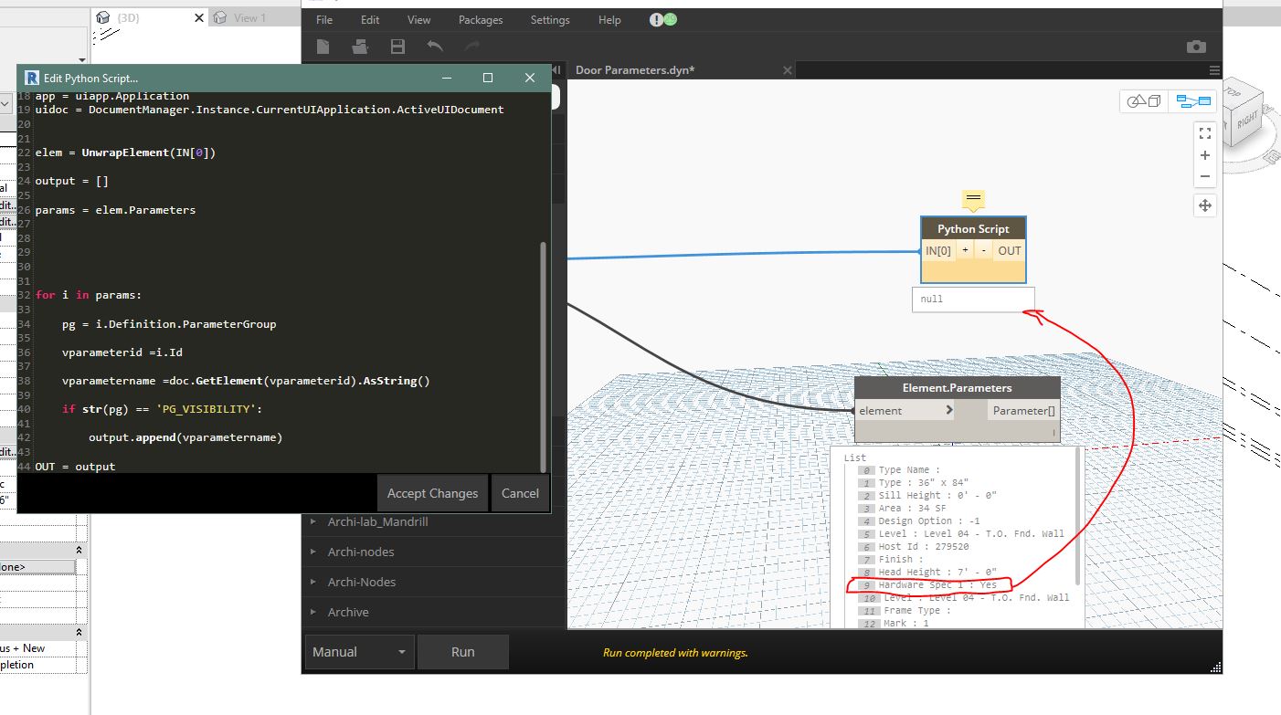Open the Dynamo File menu
Image resolution: width=1281 pixels, height=715 pixels.
[324, 20]
